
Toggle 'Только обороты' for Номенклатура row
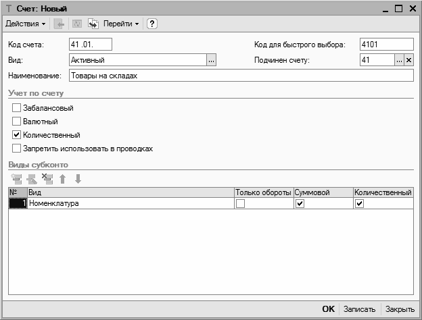click(240, 204)
